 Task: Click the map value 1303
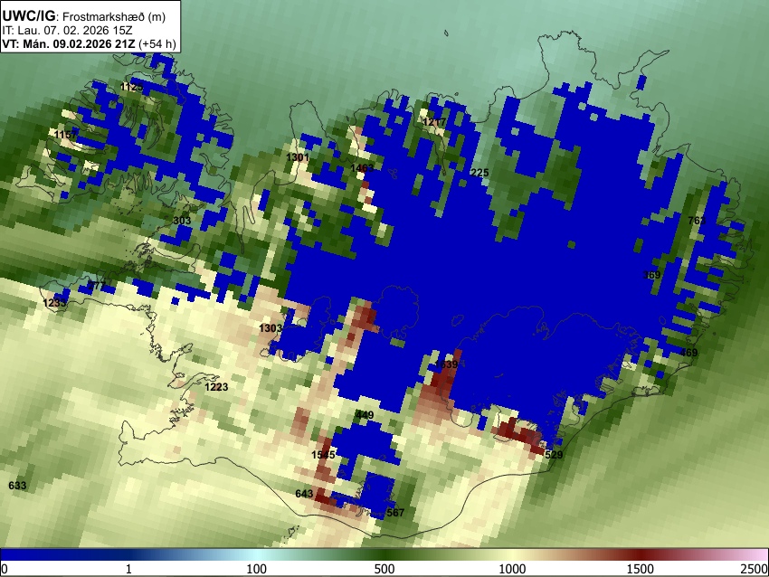[271, 328]
